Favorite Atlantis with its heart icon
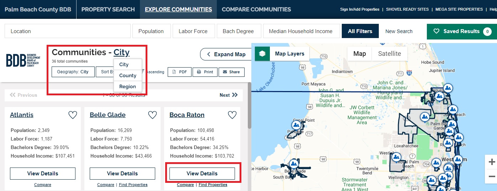This screenshot has height=191, width=497. pos(73,115)
